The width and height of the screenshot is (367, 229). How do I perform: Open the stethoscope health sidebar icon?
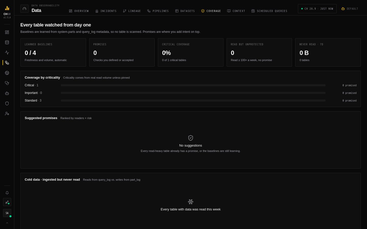[7, 83]
